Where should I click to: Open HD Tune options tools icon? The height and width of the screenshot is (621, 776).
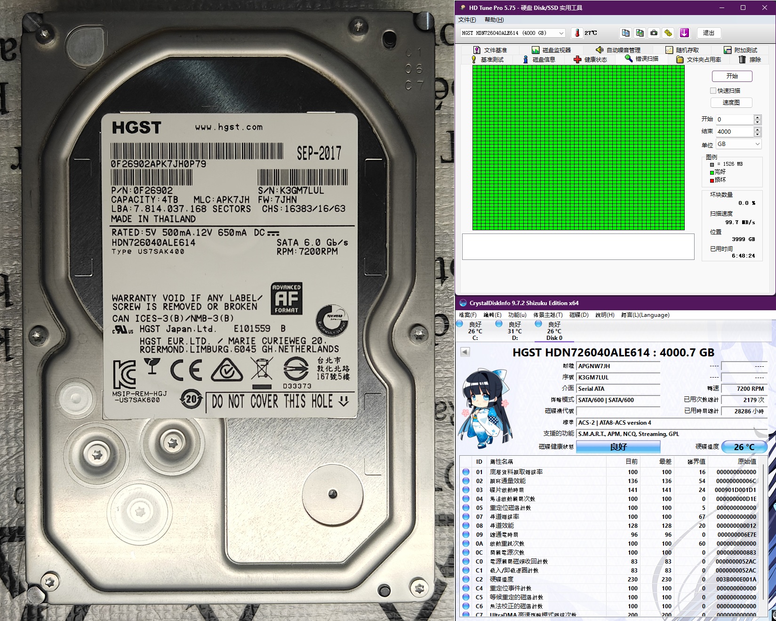click(668, 33)
